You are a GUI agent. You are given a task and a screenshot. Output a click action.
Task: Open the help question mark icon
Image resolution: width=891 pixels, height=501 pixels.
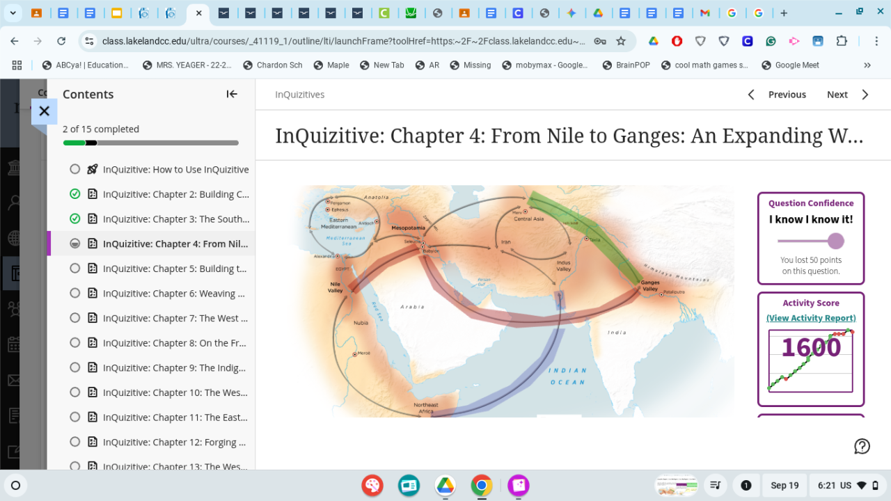coord(862,446)
